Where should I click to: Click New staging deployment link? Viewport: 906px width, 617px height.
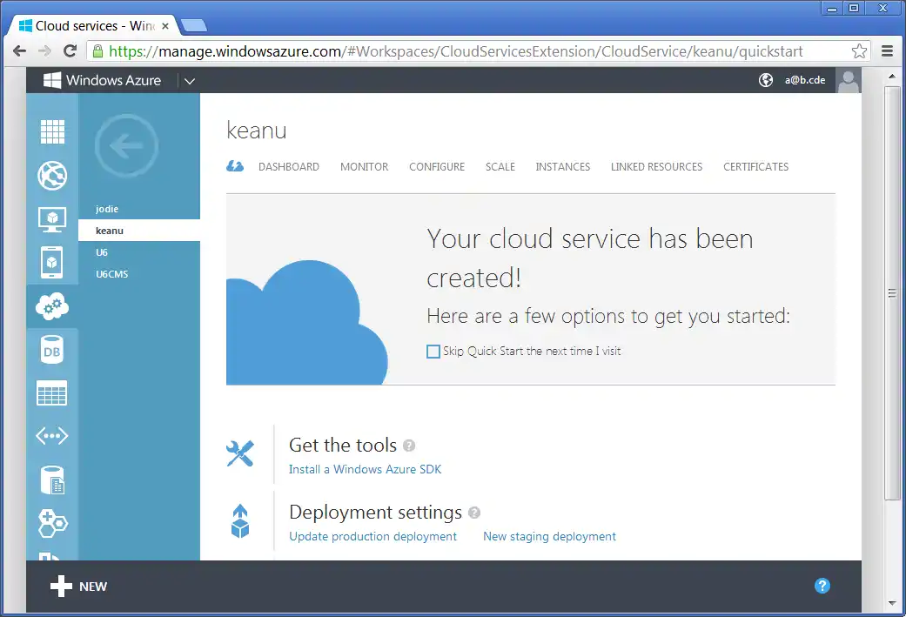pos(549,537)
